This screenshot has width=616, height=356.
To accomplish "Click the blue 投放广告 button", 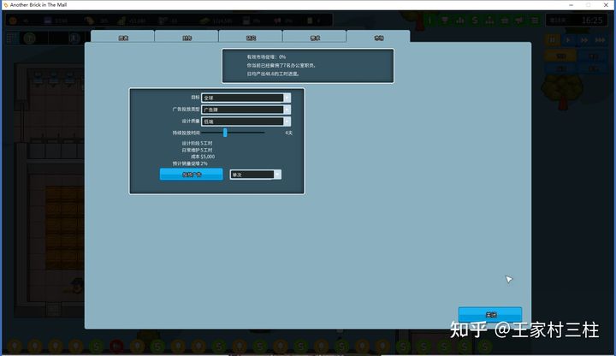I will 191,175.
